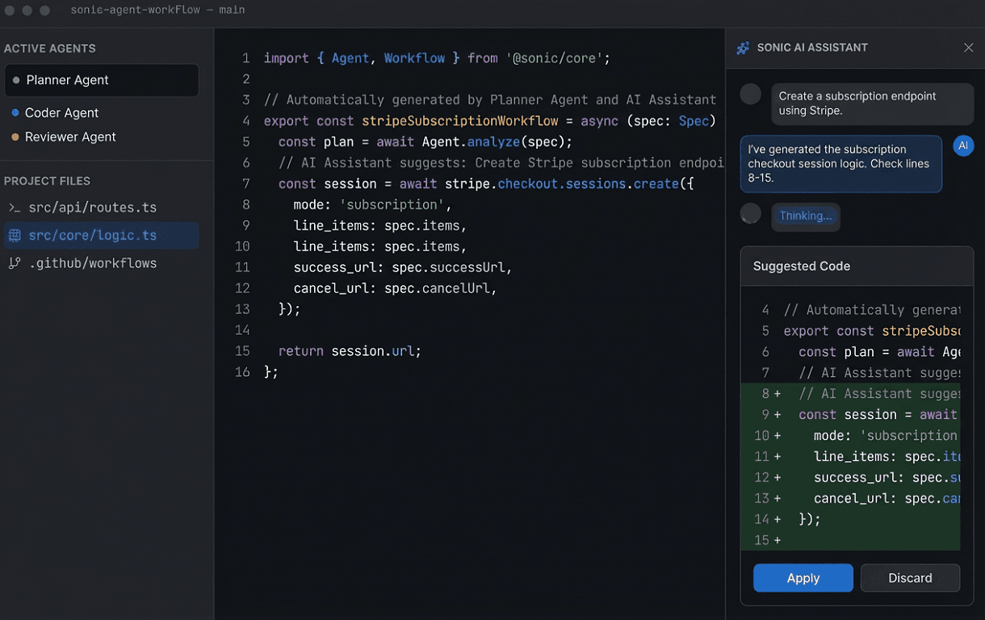Click the blue status dot of Coder Agent
Screen dimensions: 985x620
point(15,113)
